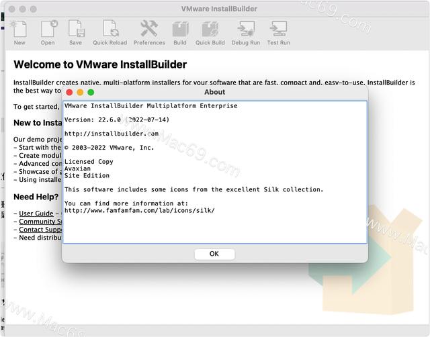Image resolution: width=430 pixels, height=337 pixels.
Task: Click the green zoom button on About dialog
Action: click(x=91, y=93)
